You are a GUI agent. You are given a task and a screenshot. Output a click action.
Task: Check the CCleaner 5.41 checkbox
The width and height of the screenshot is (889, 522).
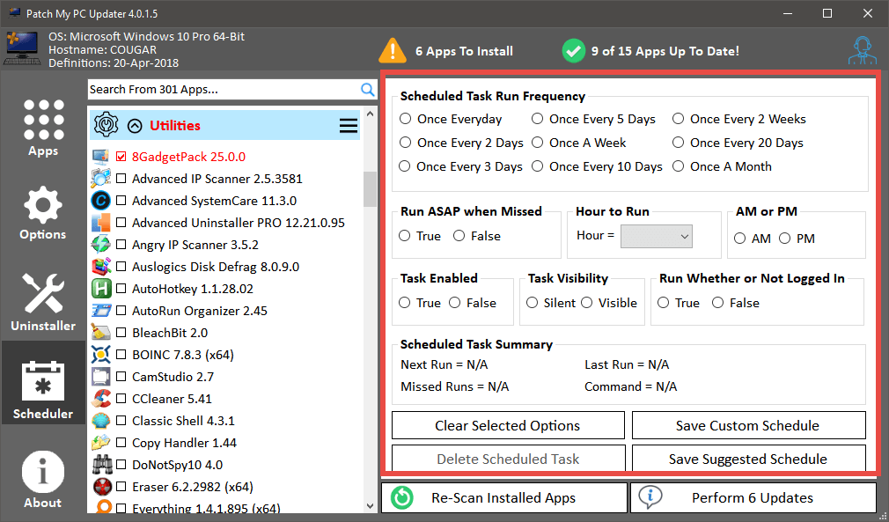point(121,399)
